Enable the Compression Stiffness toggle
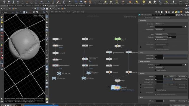Viewport: 189px width, 106px height. tap(141, 85)
